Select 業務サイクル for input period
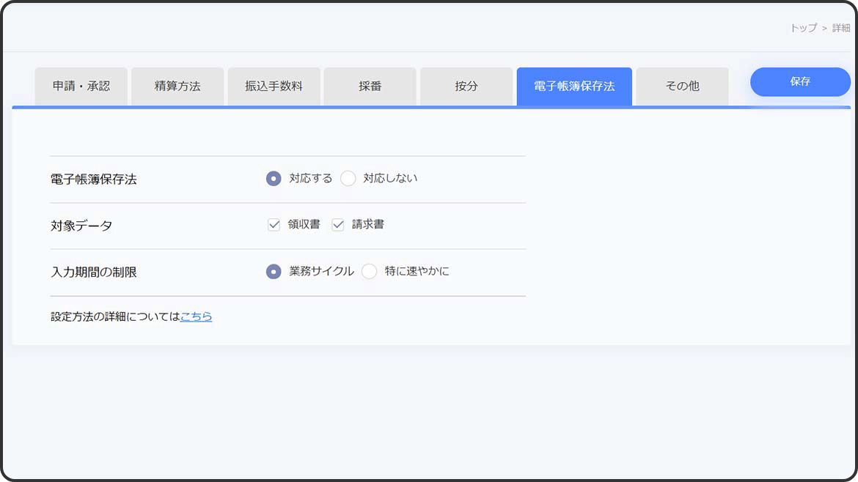This screenshot has height=482, width=858. click(274, 272)
